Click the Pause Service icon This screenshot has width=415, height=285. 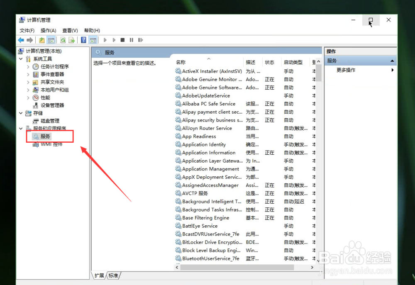(131, 40)
